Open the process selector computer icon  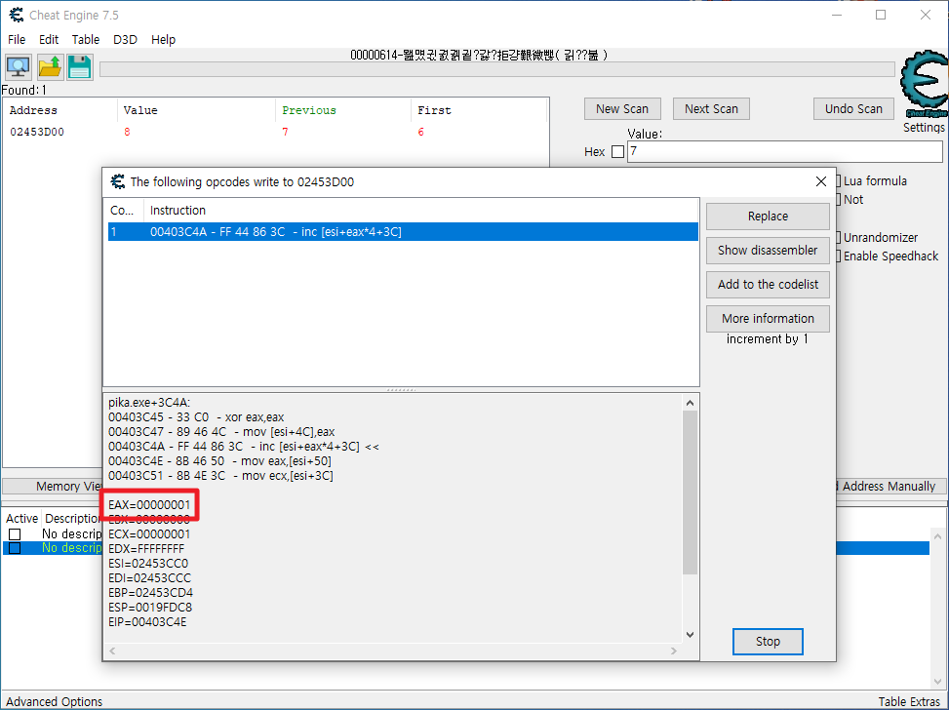tap(19, 67)
